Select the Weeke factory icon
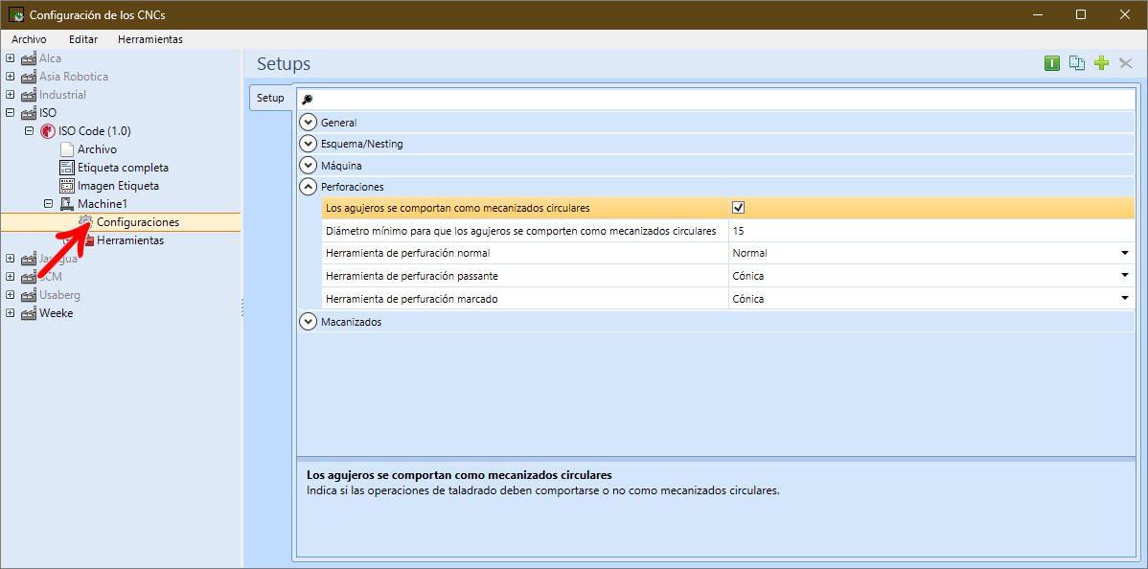Screen dimensions: 1148x569 (29, 313)
